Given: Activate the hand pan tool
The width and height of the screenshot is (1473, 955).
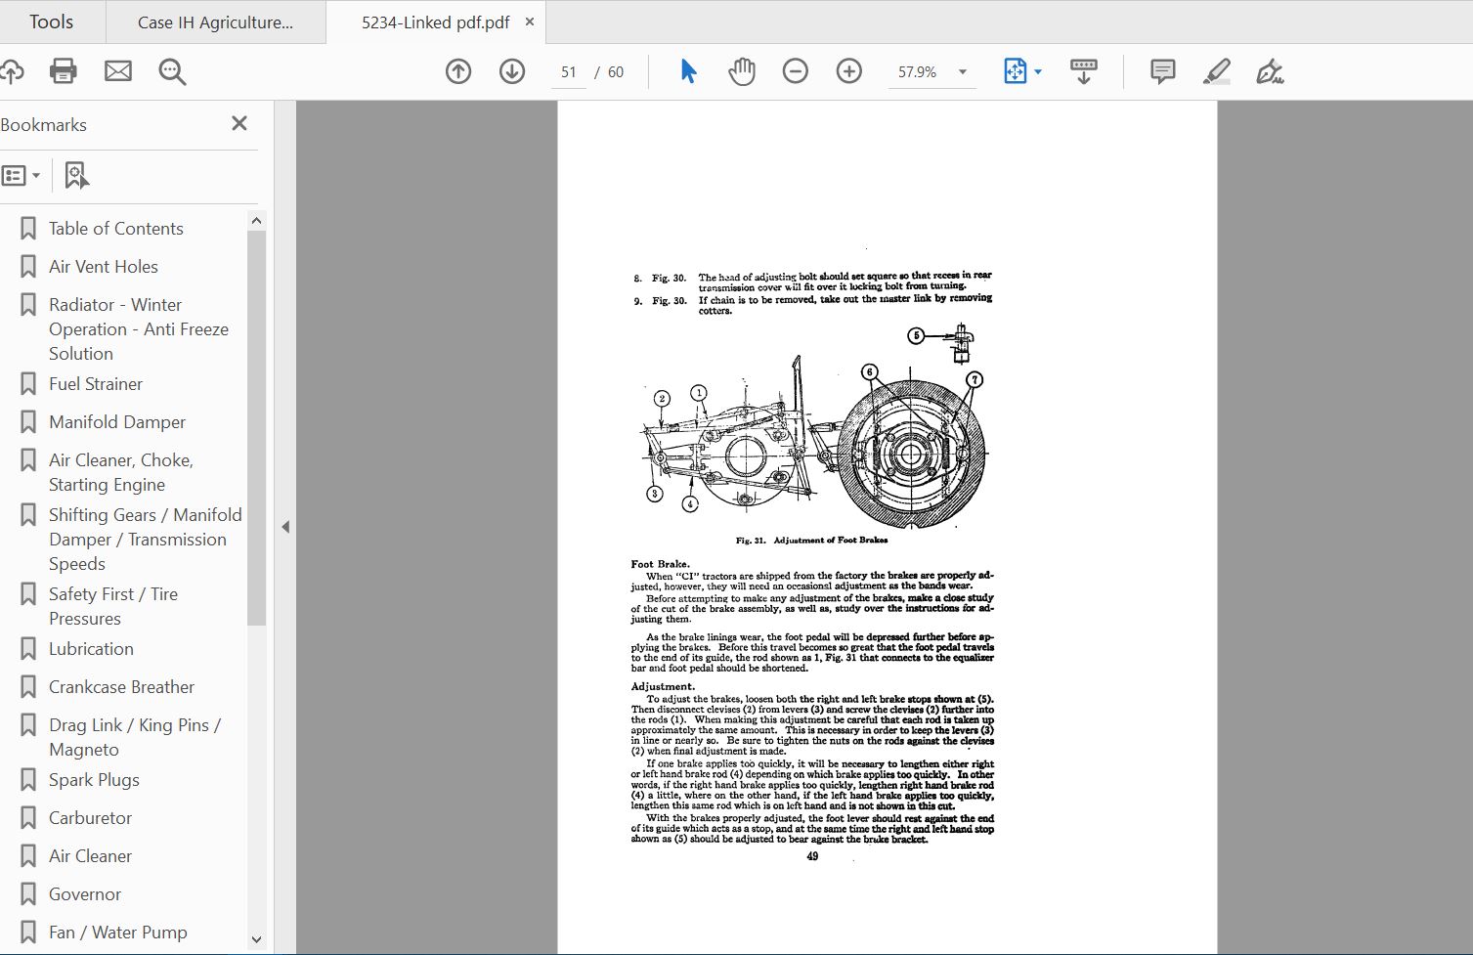Looking at the screenshot, I should (742, 71).
